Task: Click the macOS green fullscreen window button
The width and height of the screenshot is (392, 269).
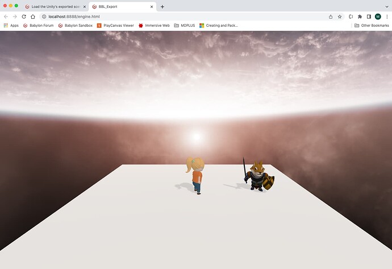Action: pos(16,6)
